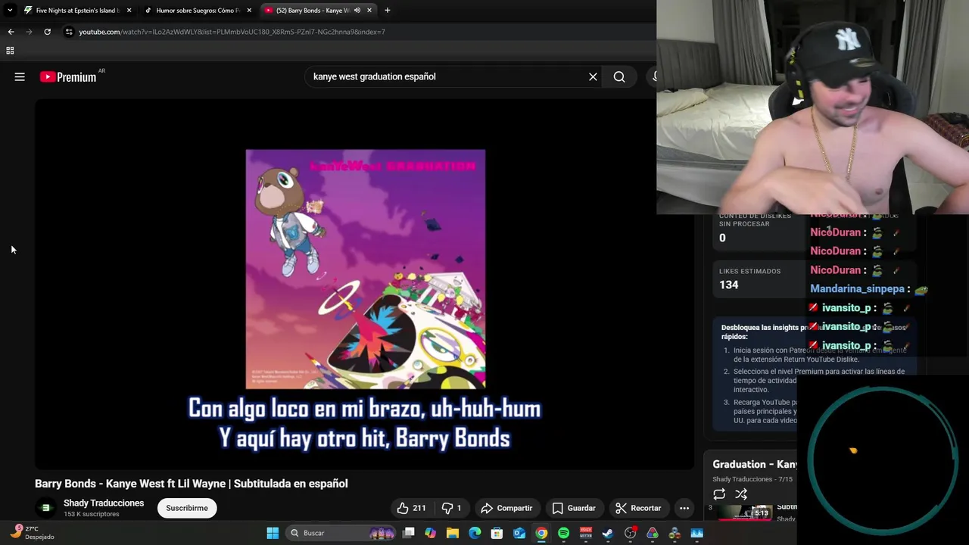Like the video with thumbs-up button
969x545 pixels.
(x=411, y=508)
